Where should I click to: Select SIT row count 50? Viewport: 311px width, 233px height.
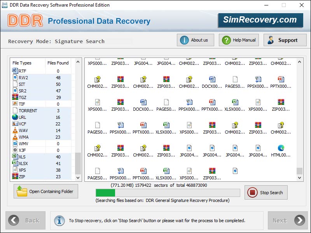(x=58, y=84)
